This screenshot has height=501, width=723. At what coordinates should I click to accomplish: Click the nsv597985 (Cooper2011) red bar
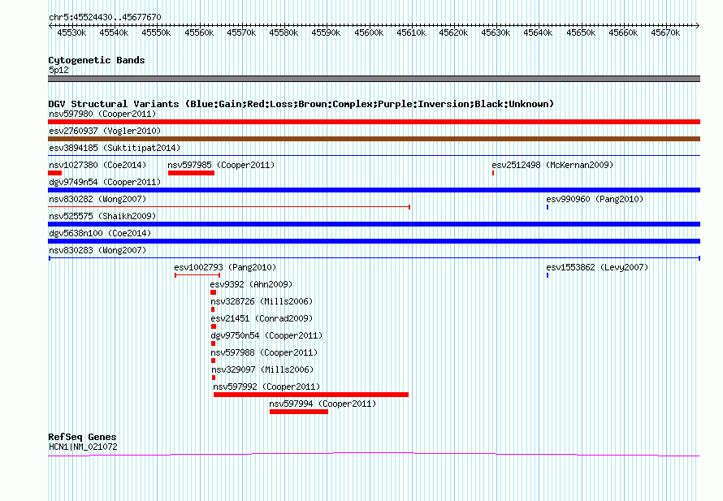click(x=192, y=173)
